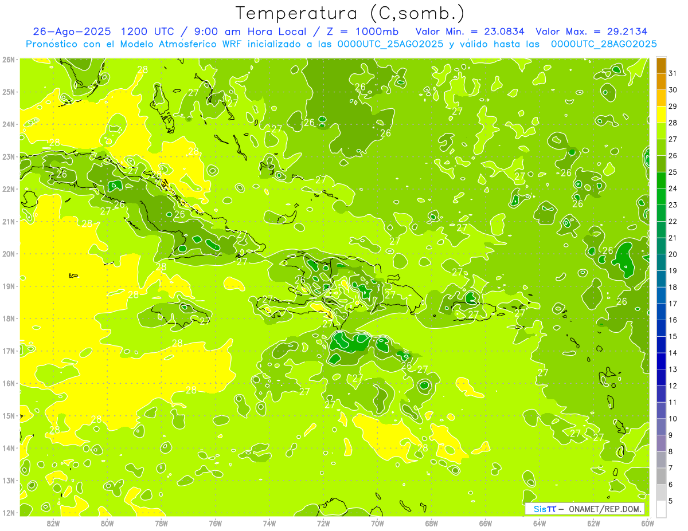Screen dimensions: 688x531
Task: Click the color scale's "30" label
Action: coord(673,90)
